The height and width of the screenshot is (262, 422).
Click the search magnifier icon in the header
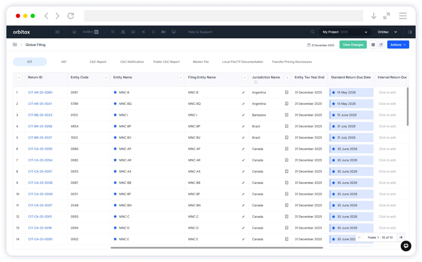click(313, 32)
